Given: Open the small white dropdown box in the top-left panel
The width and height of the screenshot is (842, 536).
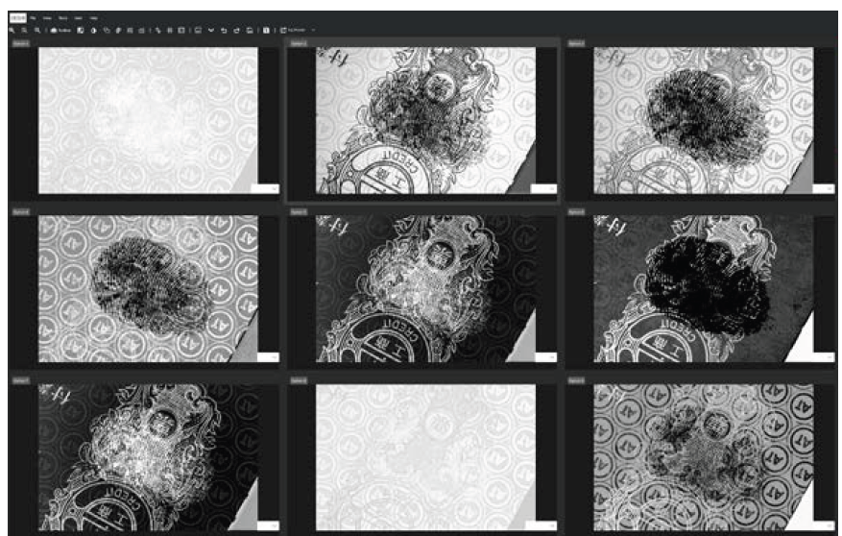Looking at the screenshot, I should coord(265,188).
